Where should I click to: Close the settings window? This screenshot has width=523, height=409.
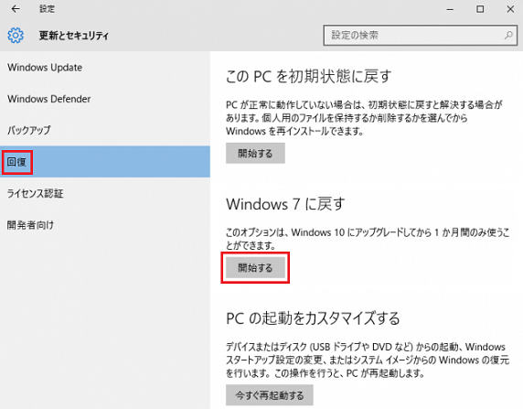coord(510,9)
